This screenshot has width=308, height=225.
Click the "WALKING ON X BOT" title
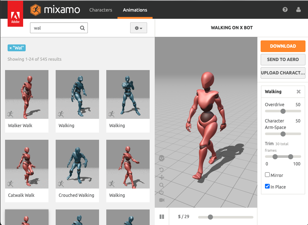point(232,28)
